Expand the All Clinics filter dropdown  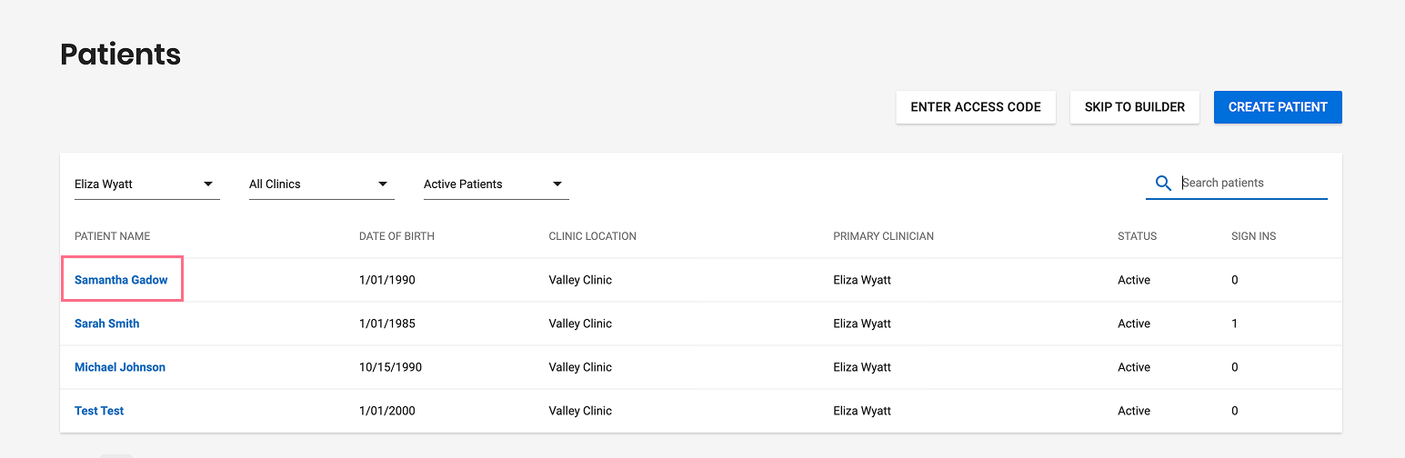[x=321, y=184]
